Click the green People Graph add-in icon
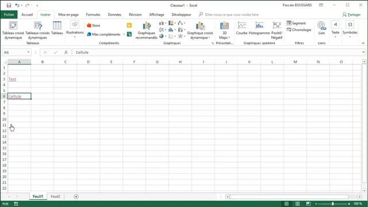The width and height of the screenshot is (368, 207). click(x=129, y=34)
